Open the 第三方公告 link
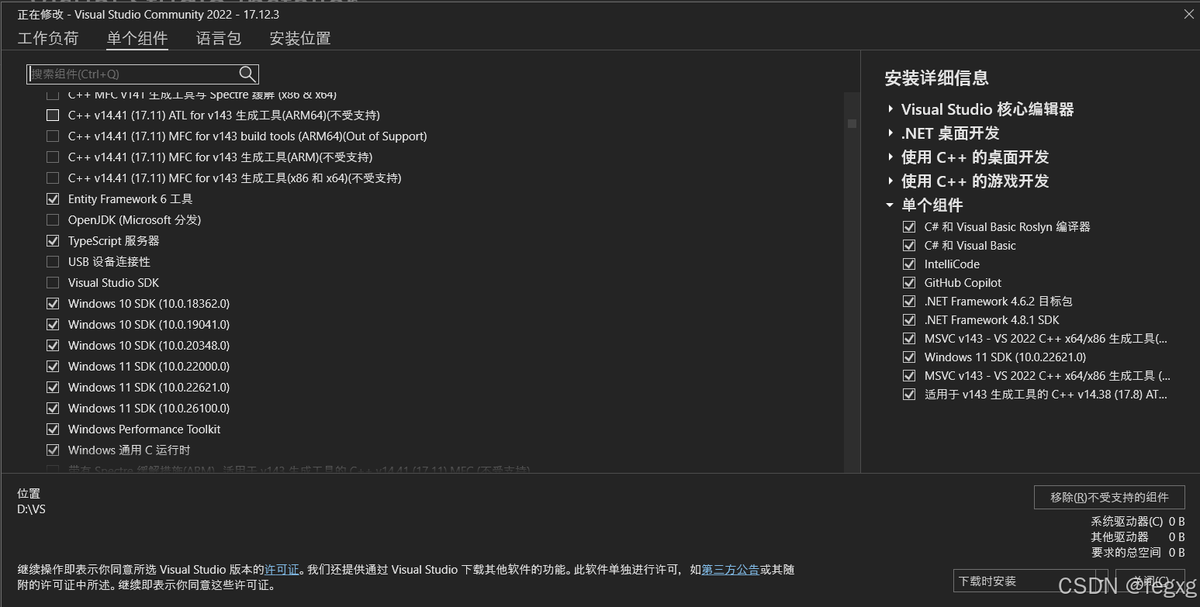The width and height of the screenshot is (1200, 607). coord(730,570)
